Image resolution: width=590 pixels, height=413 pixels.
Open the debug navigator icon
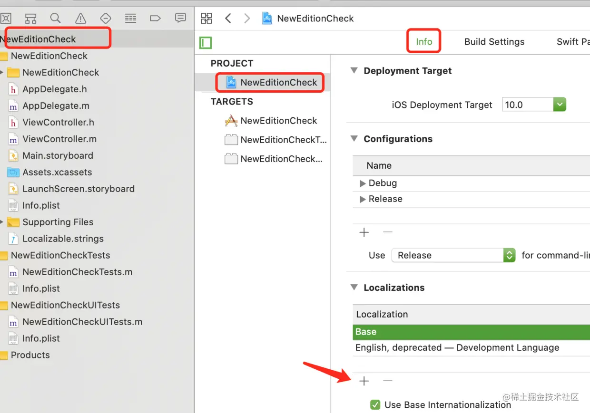[x=130, y=19]
